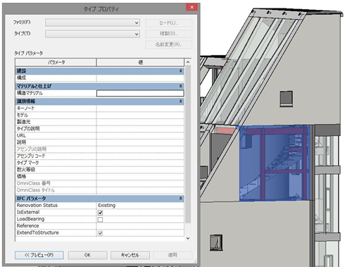Image resolution: width=352 pixels, height=267 pixels.
Task: Click the parameter list scrollbar thumb
Action: click(x=188, y=144)
